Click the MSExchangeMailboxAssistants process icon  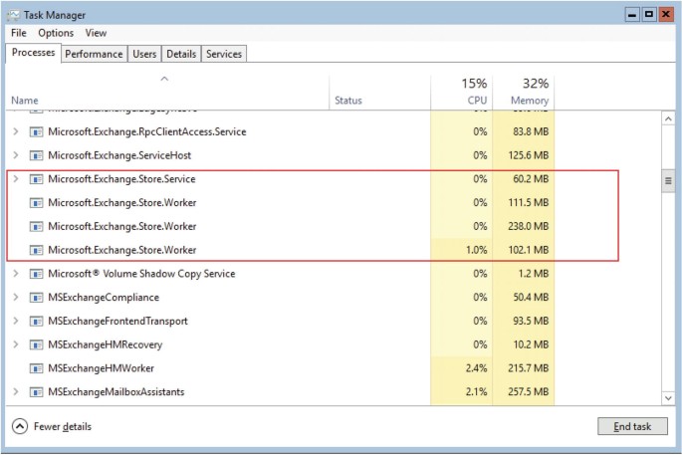tap(36, 392)
